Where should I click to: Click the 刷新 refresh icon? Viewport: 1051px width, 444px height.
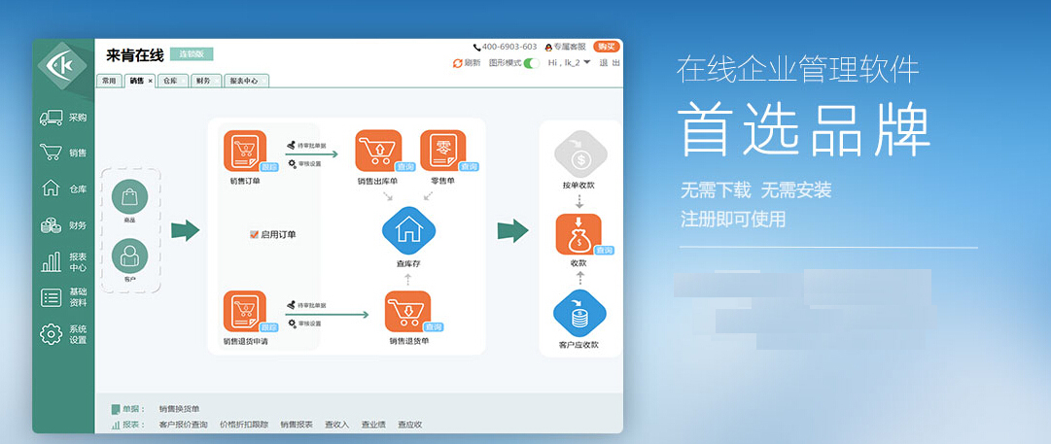point(458,63)
